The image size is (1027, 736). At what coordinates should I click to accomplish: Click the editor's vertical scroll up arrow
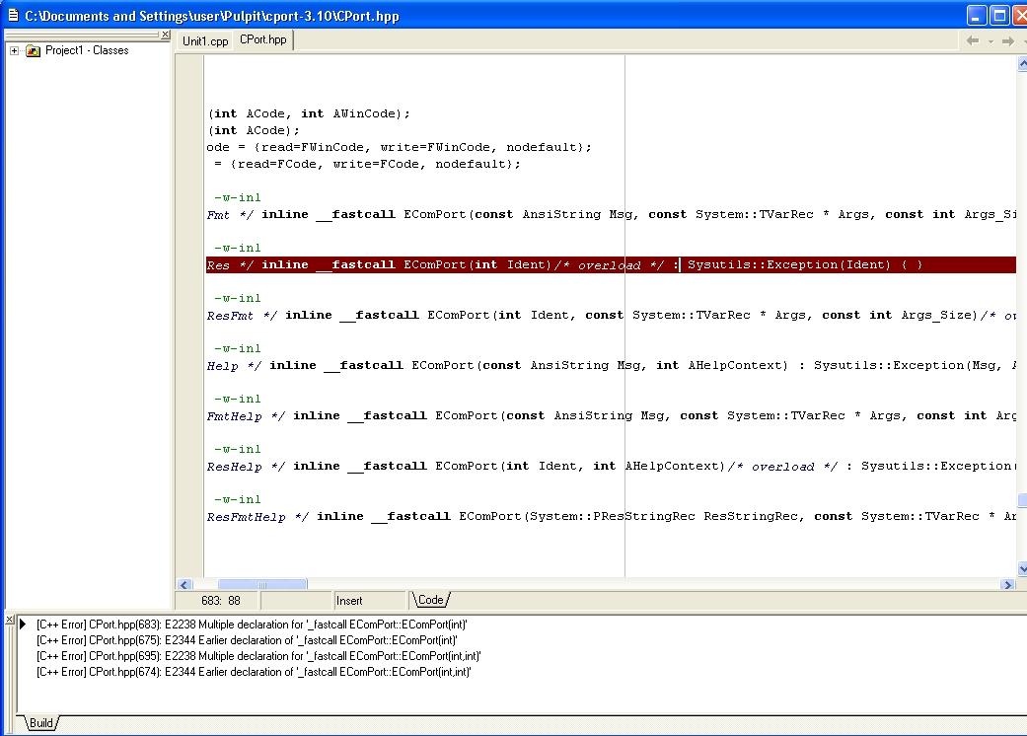[1022, 63]
